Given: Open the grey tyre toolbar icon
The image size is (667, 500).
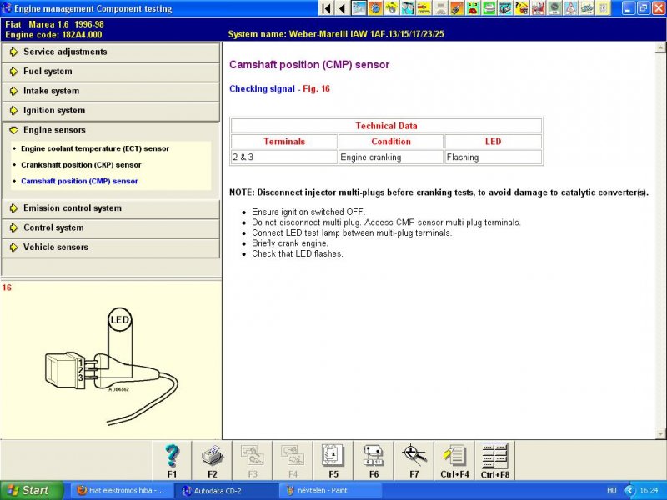Looking at the screenshot, I should (x=554, y=8).
